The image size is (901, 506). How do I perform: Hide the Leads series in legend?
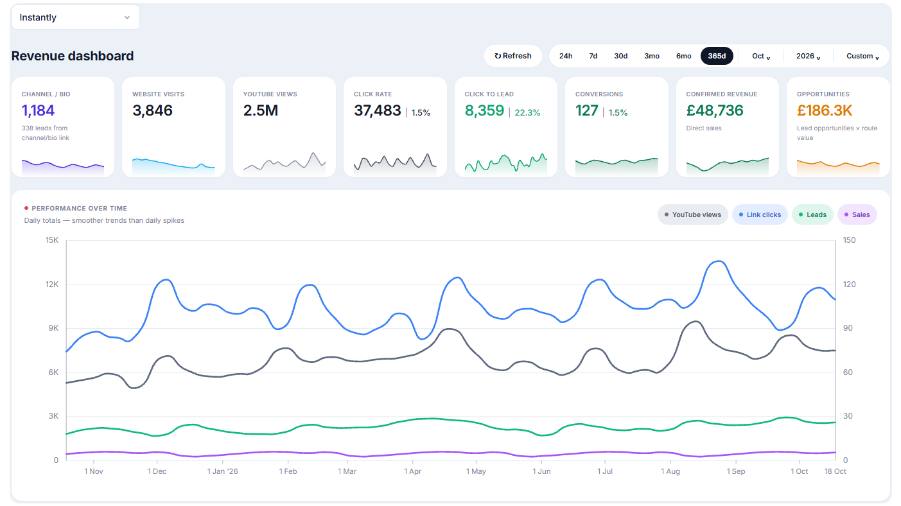coord(812,214)
